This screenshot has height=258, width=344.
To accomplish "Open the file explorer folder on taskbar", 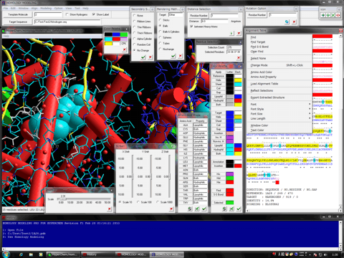I will (31, 254).
